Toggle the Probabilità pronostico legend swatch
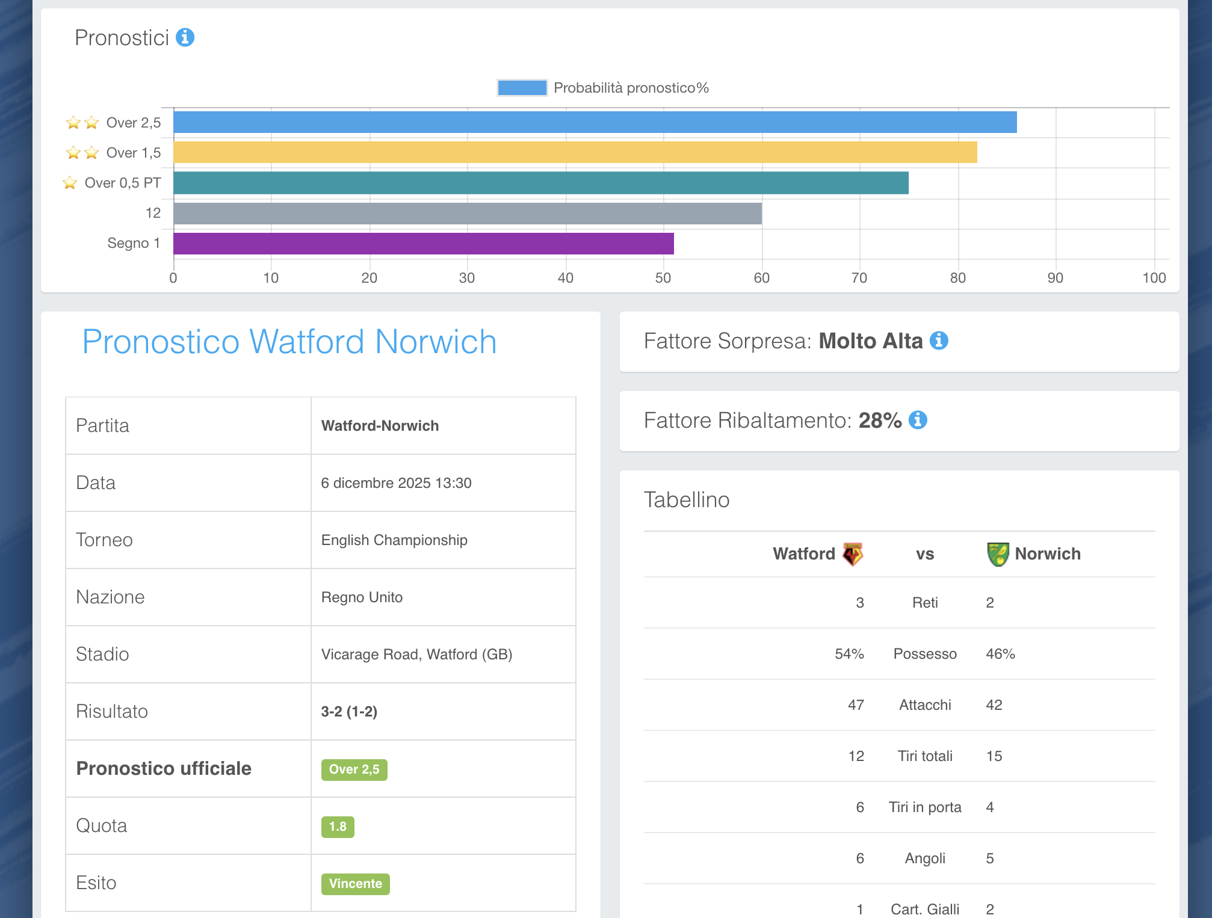This screenshot has width=1212, height=918. (522, 88)
